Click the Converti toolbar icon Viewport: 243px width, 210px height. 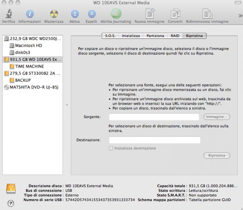[x=175, y=14]
